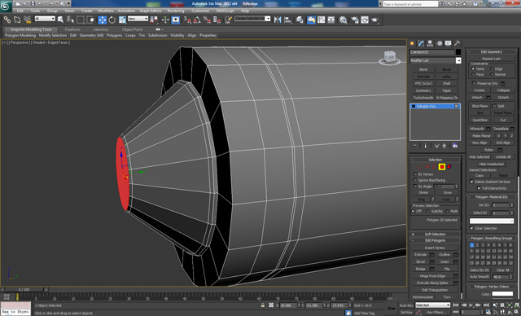The image size is (521, 316).
Task: Click the black object color swatch
Action: coord(458,52)
